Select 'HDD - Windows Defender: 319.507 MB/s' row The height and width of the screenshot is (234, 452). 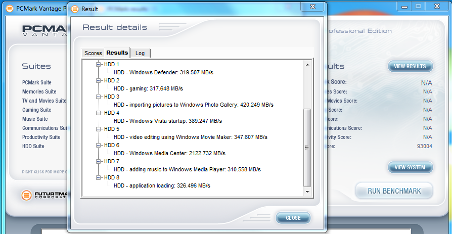coord(163,72)
